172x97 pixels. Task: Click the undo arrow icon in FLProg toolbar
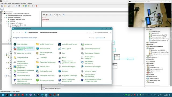16,6
